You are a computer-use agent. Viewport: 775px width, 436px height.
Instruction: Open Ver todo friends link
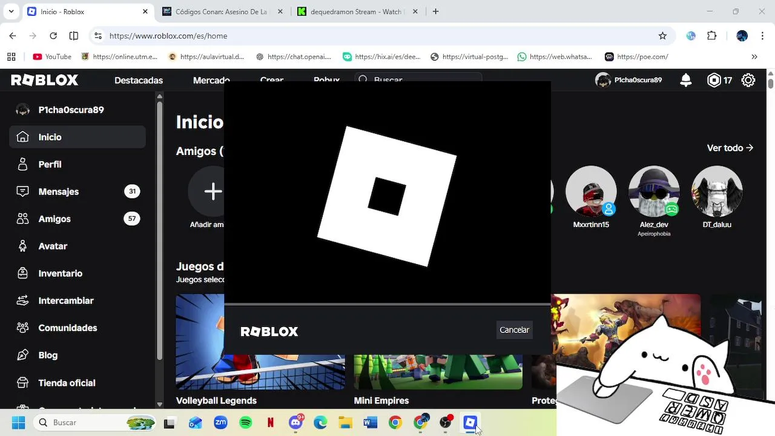pos(730,148)
